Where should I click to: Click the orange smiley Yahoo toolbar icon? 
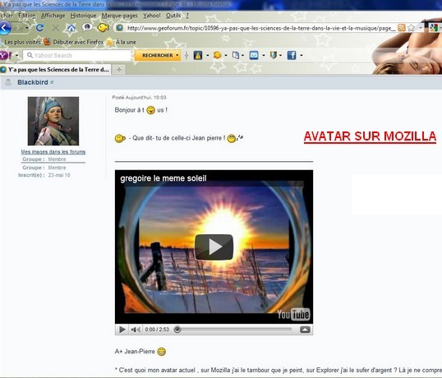pos(218,55)
